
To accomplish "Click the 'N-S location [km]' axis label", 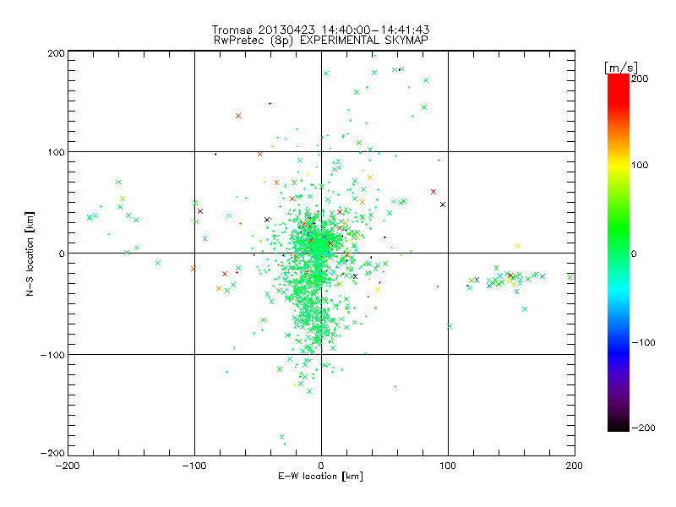I will point(30,254).
